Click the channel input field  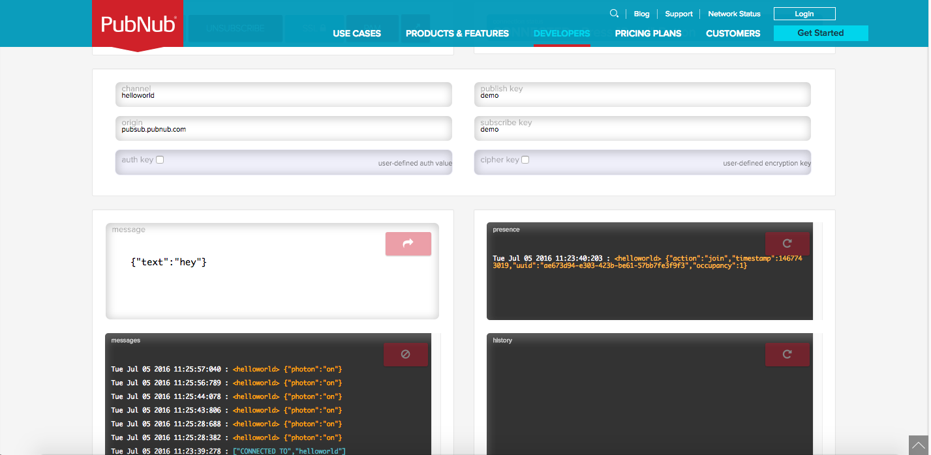coord(284,96)
